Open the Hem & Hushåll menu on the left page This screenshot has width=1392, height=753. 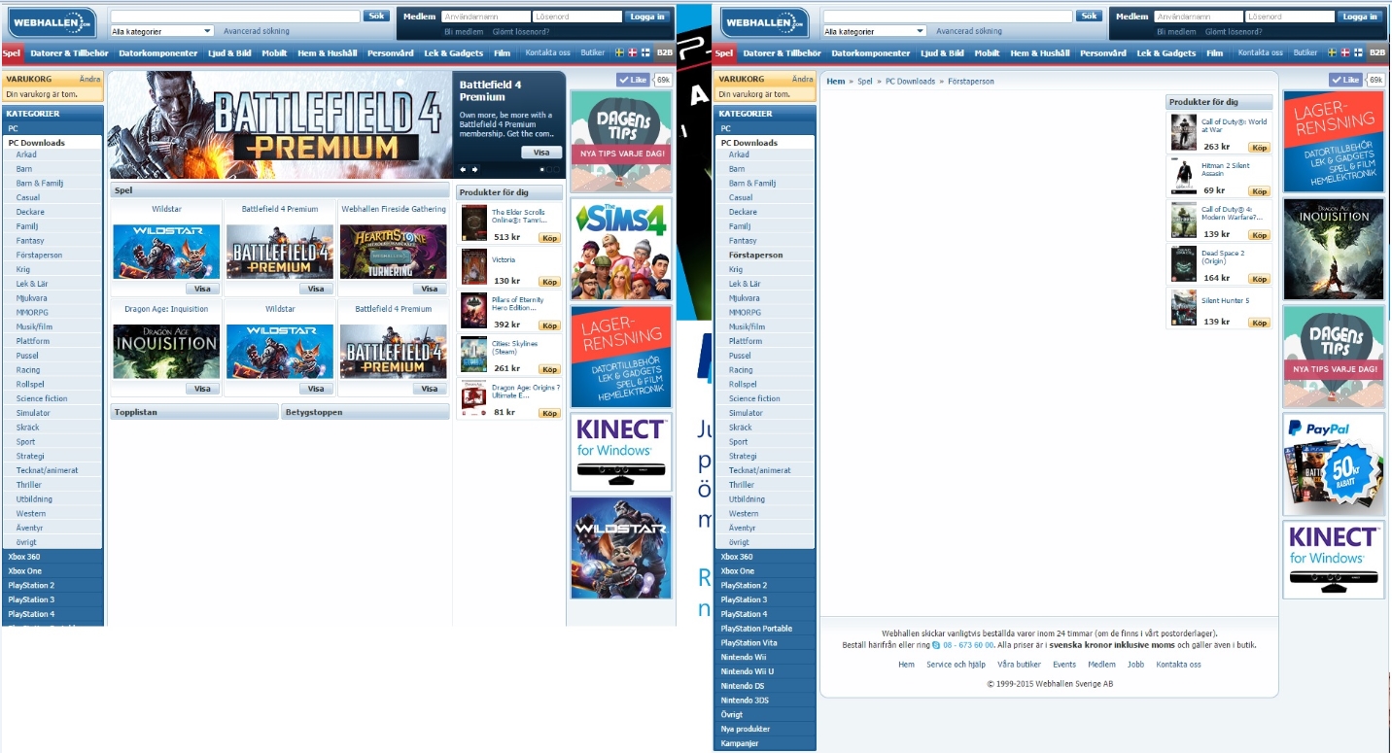click(328, 53)
